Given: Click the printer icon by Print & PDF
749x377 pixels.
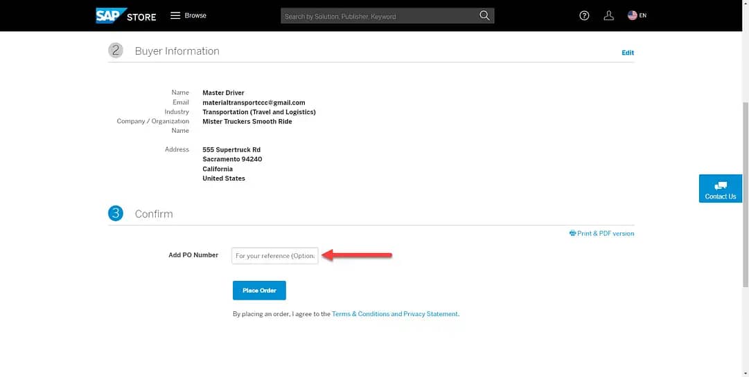Looking at the screenshot, I should pos(572,233).
